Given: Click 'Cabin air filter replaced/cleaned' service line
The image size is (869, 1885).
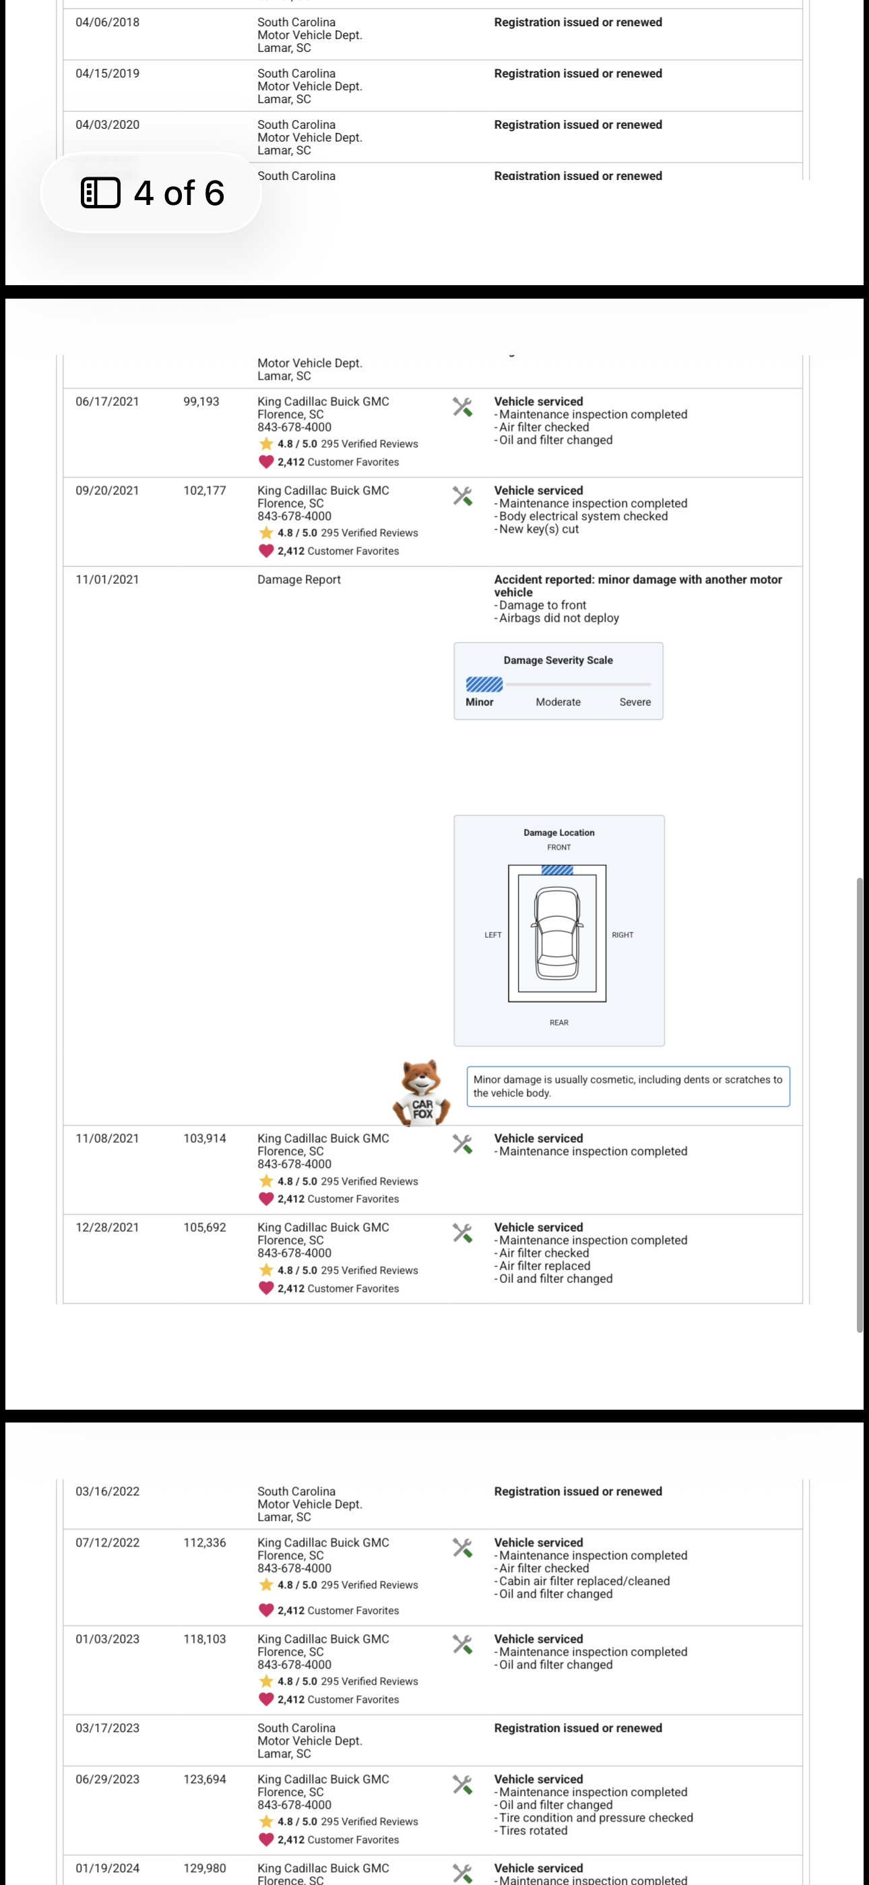Looking at the screenshot, I should click(x=582, y=1580).
